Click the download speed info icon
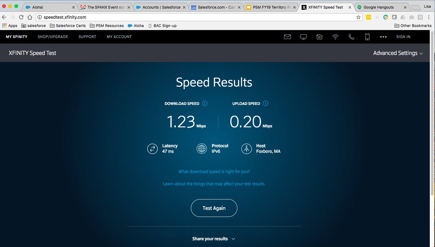 204,103
